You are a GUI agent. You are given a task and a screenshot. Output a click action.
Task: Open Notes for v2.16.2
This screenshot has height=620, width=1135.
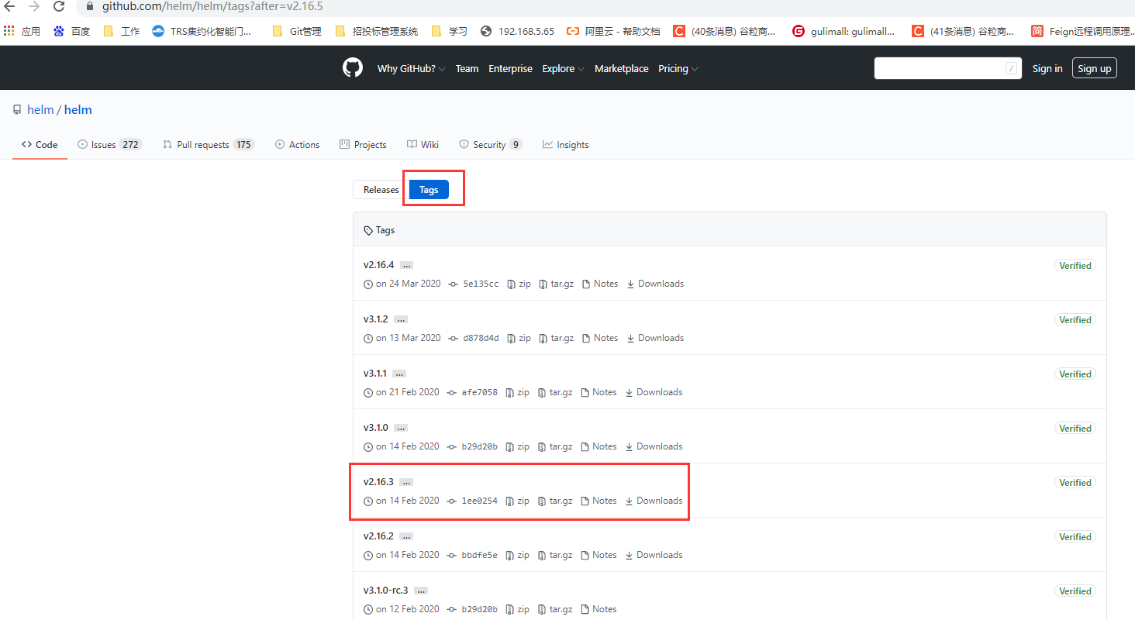point(599,555)
